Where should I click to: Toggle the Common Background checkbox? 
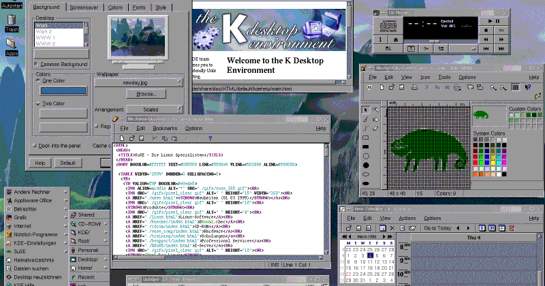pyautogui.click(x=36, y=64)
